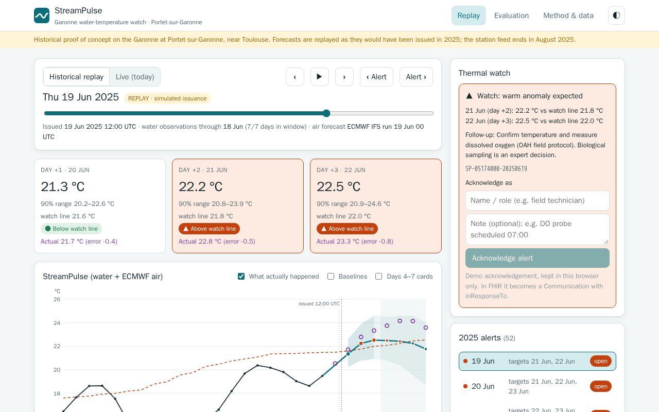Click the Acknowledge alert button
Viewport: 659px width, 412px height.
pyautogui.click(x=537, y=258)
